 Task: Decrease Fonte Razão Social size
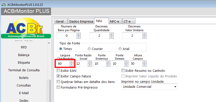(x=90, y=65)
